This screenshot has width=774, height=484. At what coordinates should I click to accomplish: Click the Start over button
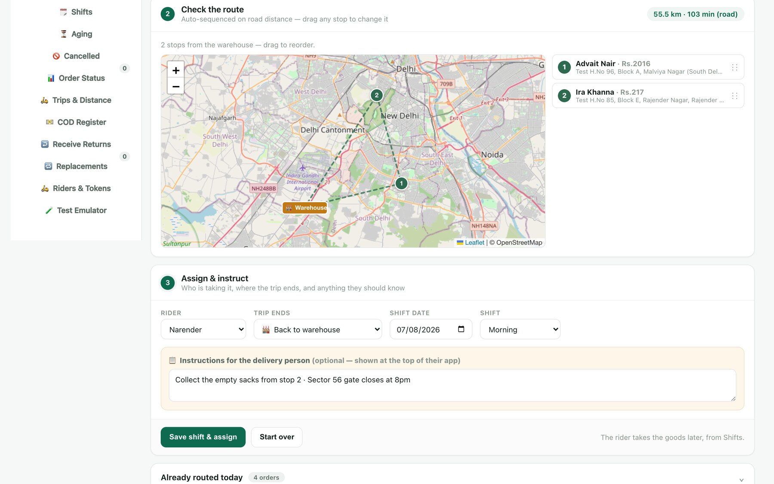point(277,437)
